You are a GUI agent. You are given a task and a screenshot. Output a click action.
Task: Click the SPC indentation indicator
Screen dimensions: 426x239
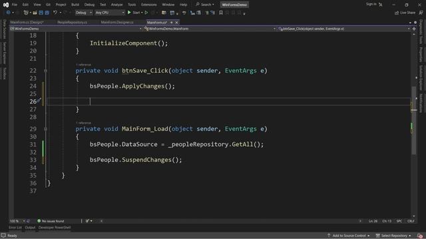[x=399, y=221]
